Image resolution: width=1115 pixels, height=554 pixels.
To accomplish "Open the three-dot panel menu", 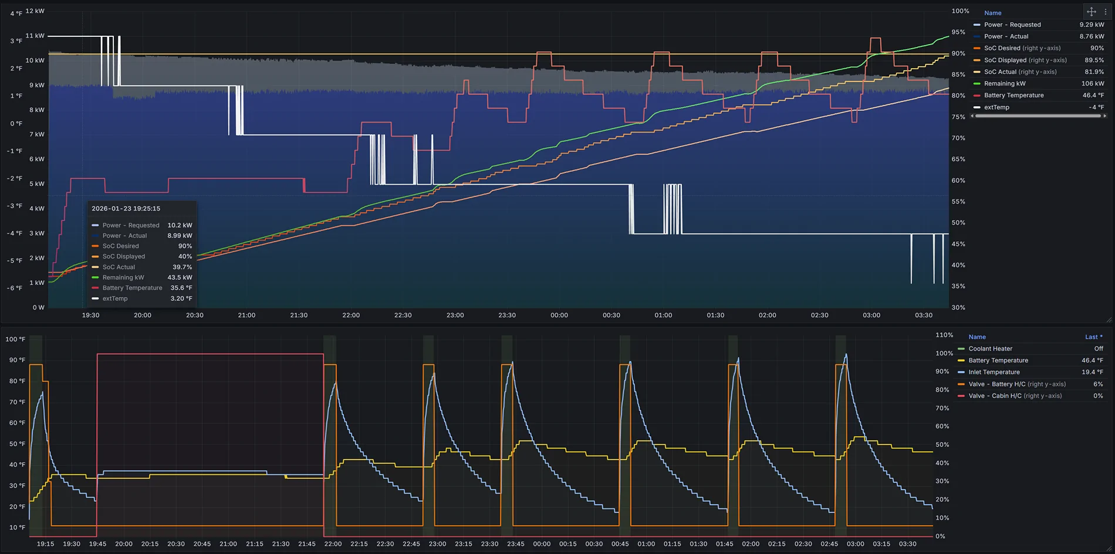I will tap(1106, 12).
